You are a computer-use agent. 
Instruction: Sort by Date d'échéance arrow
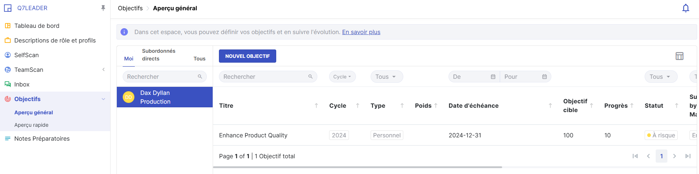pyautogui.click(x=550, y=105)
